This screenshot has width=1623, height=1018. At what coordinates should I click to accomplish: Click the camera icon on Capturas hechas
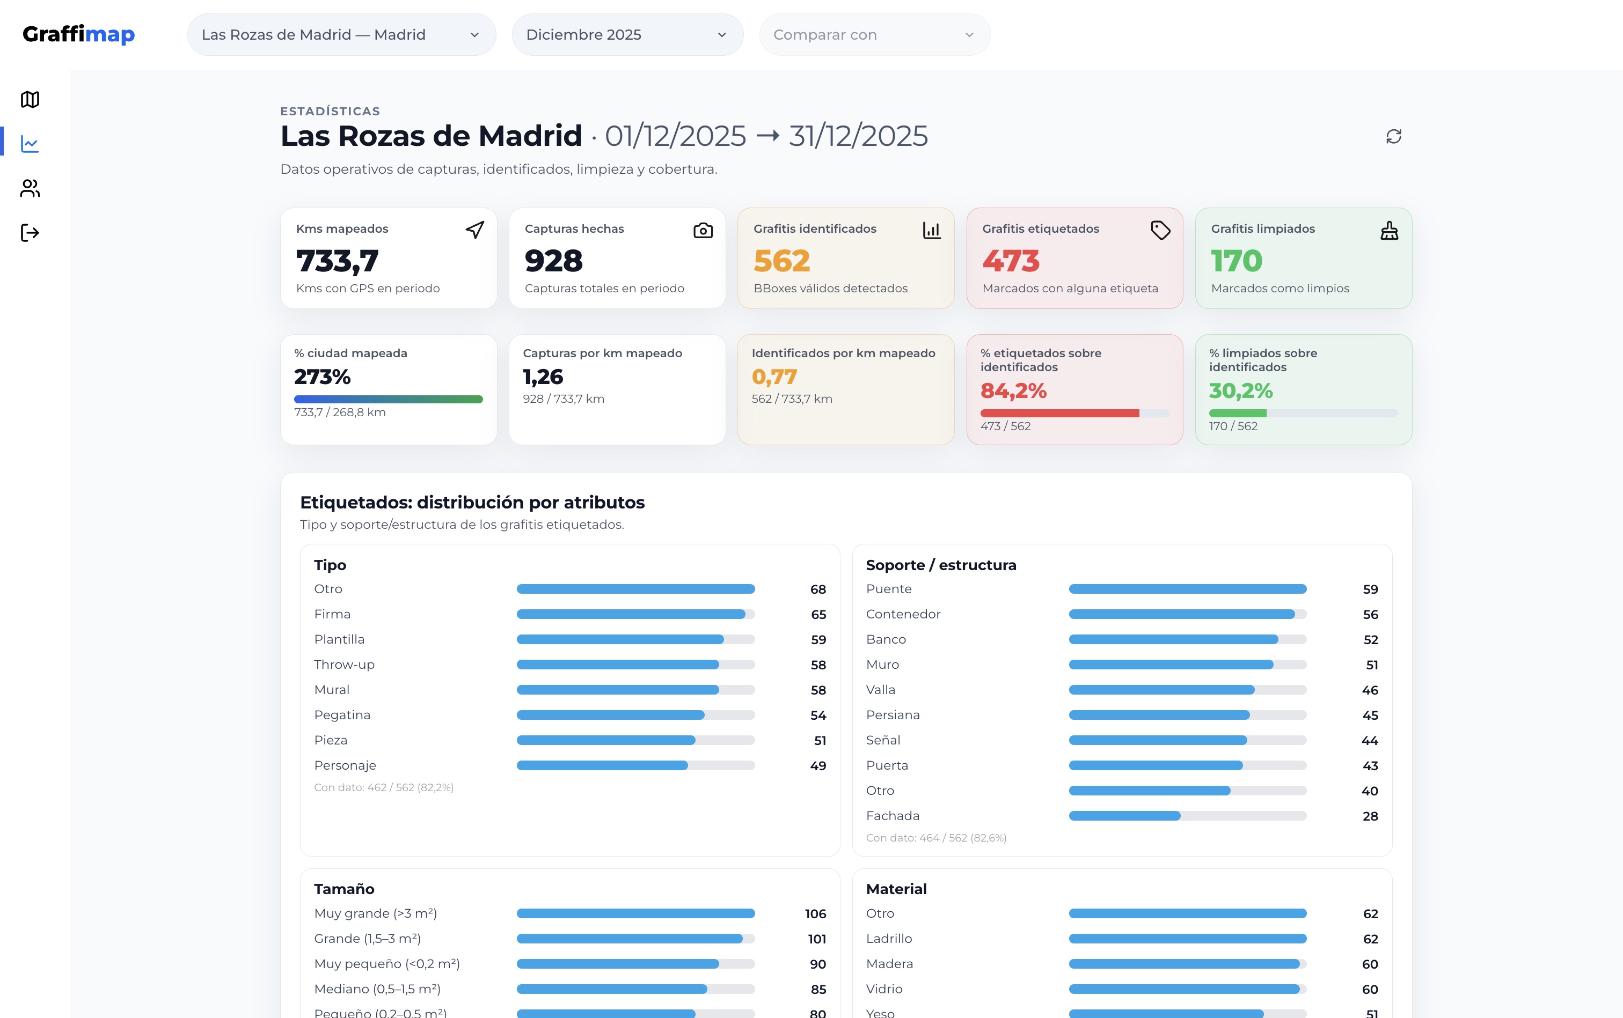pyautogui.click(x=703, y=231)
